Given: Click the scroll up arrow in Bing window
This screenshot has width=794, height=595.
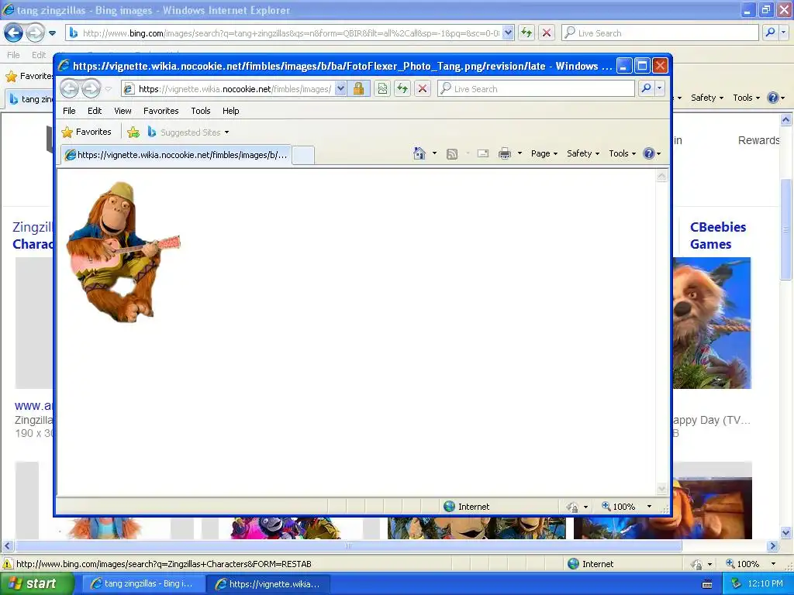Looking at the screenshot, I should coord(786,120).
